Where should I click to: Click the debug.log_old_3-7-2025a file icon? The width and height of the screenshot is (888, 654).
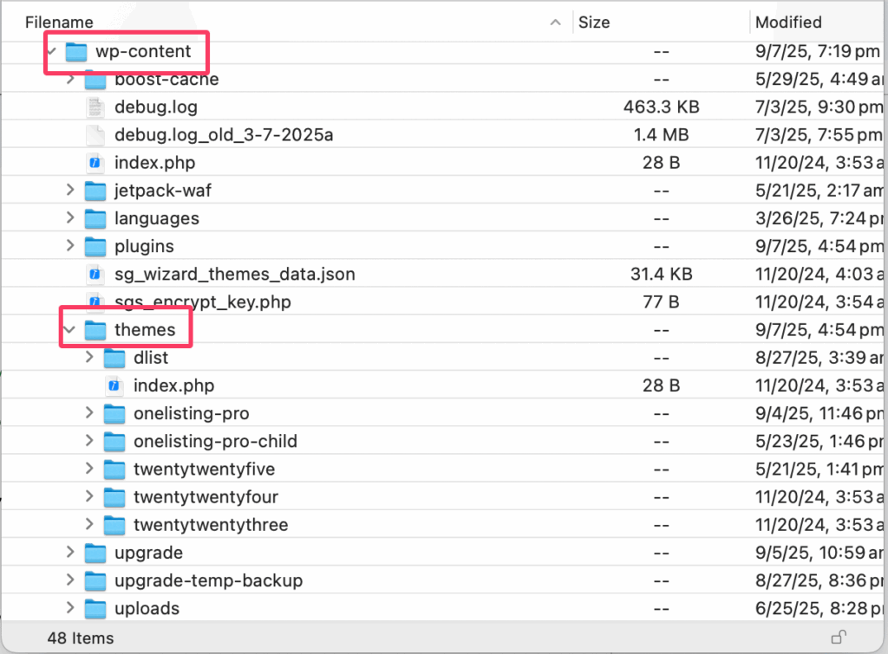click(x=95, y=135)
